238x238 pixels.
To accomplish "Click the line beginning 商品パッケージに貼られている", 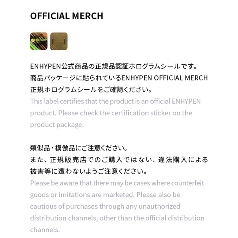I will coord(119,78).
